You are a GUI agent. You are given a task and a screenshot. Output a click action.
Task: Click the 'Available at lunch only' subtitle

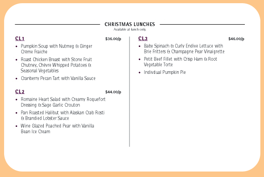(129, 30)
